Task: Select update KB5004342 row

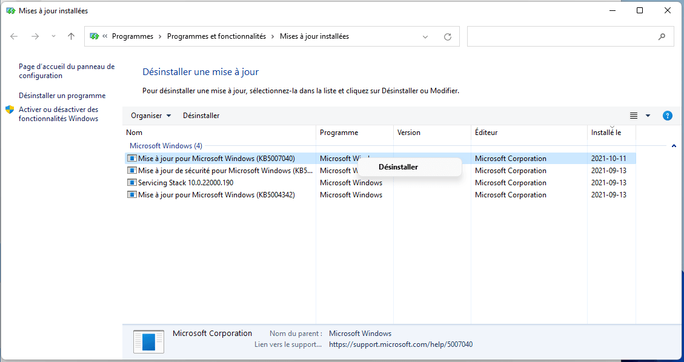Action: coord(379,195)
